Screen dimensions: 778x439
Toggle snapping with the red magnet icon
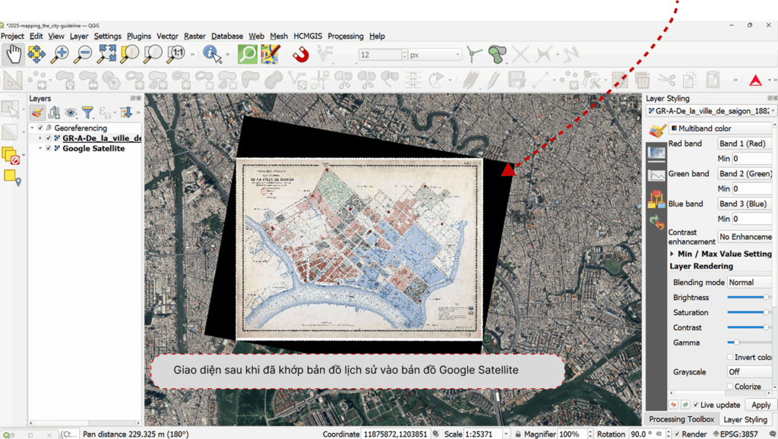click(301, 54)
